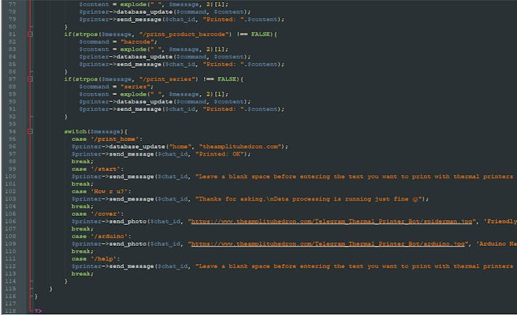
Task: Place cursor on case '/print_home'
Action: point(107,139)
